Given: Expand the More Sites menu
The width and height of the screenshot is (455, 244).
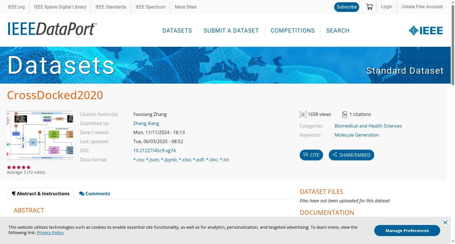Looking at the screenshot, I should click(186, 7).
